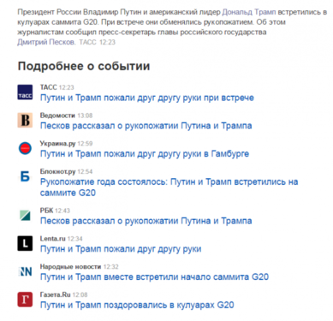Click the 'Lenta.ru' source name

(53, 238)
